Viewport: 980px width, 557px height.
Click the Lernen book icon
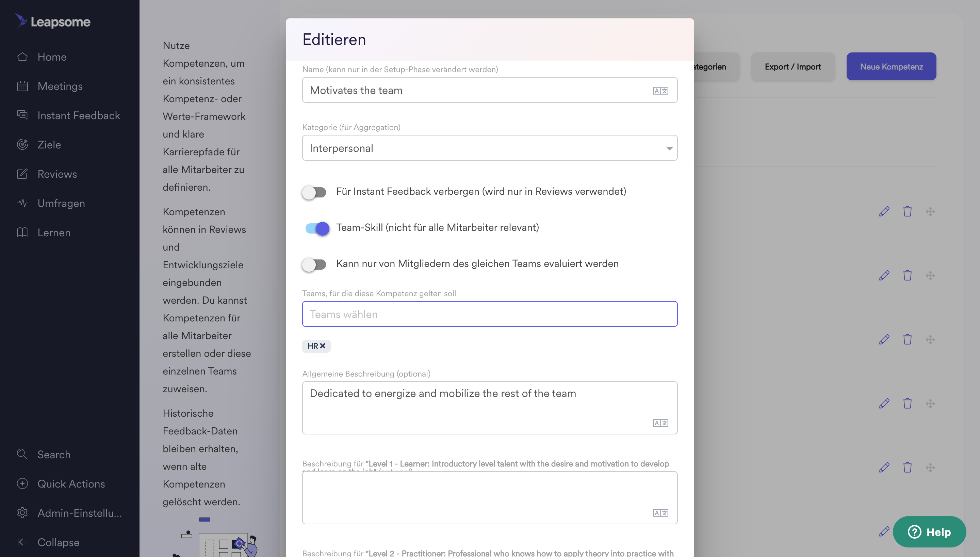tap(22, 232)
